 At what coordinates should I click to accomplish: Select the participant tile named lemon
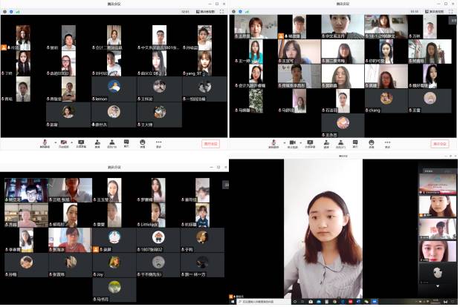[x=111, y=90]
